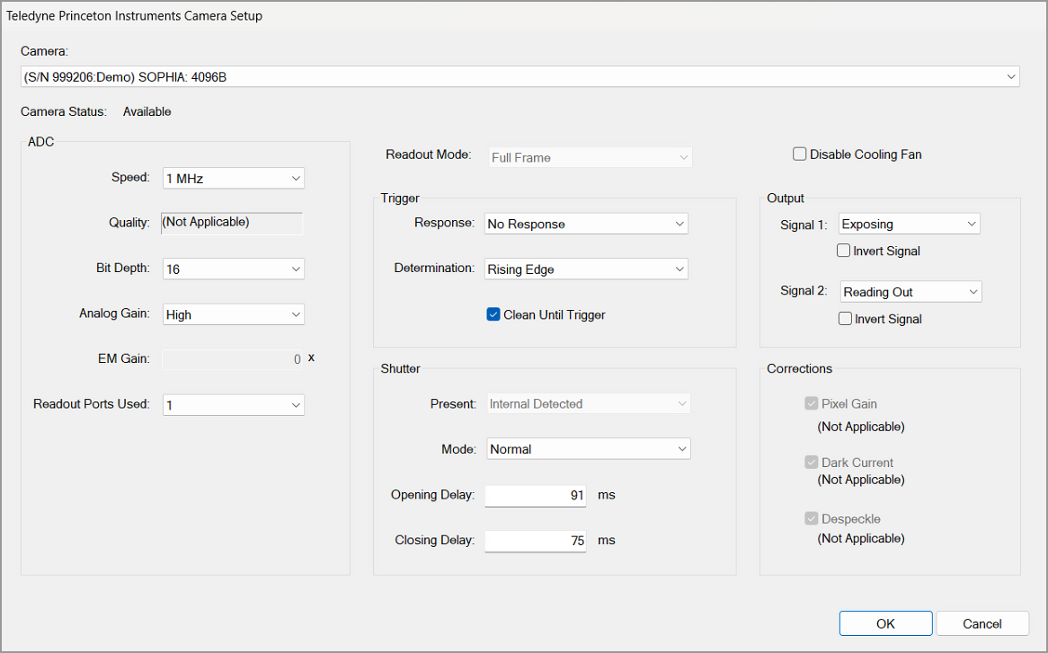
Task: Click the EM Gain input field
Action: tap(233, 359)
